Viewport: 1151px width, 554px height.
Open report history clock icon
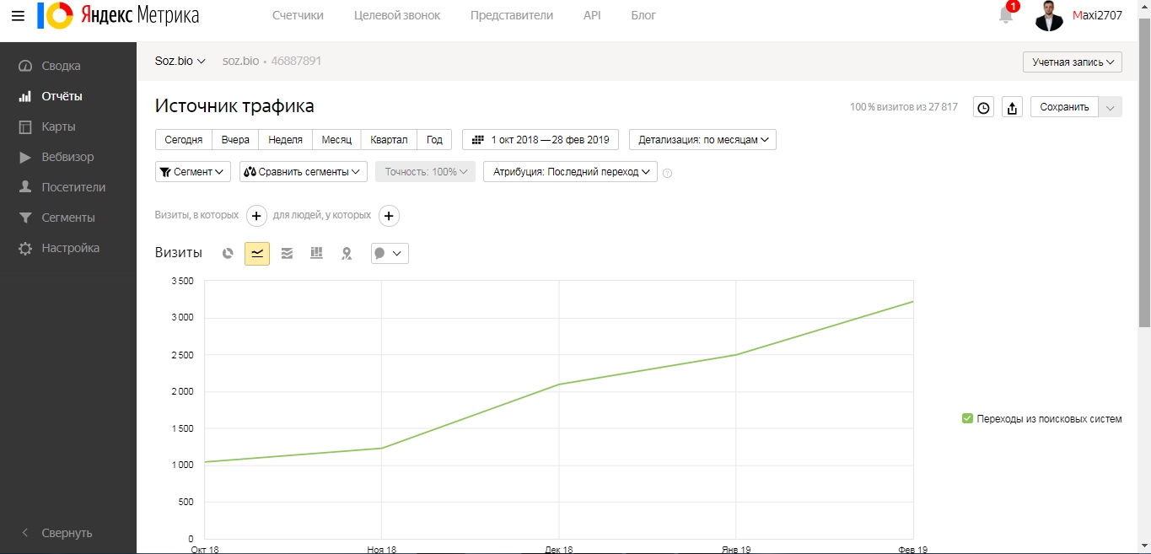[983, 107]
